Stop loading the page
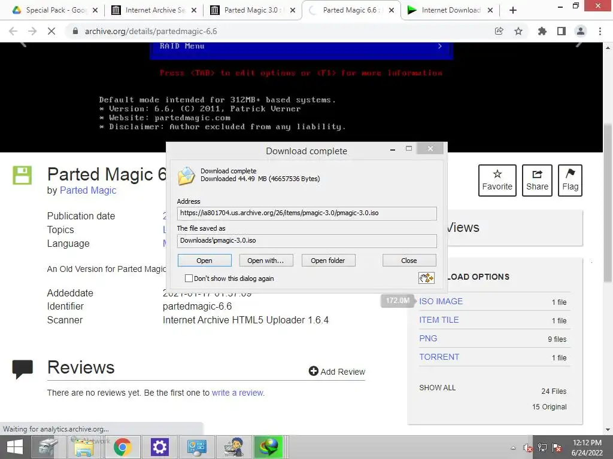Image resolution: width=613 pixels, height=459 pixels. coord(51,31)
